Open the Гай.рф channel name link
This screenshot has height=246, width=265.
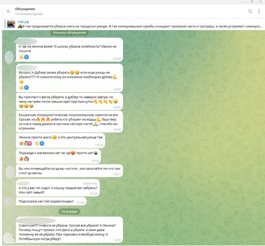[23, 22]
